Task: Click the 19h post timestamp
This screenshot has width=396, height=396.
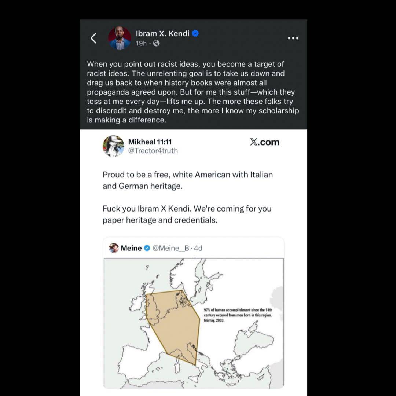Action: (141, 44)
